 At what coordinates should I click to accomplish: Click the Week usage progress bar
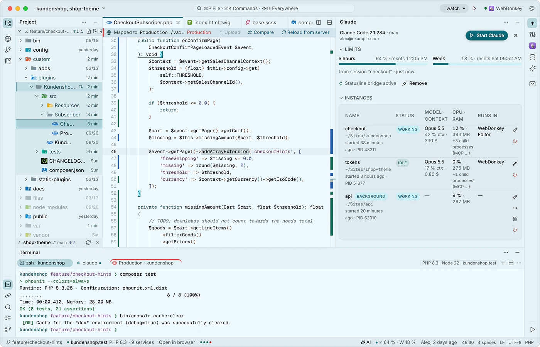[x=477, y=64]
